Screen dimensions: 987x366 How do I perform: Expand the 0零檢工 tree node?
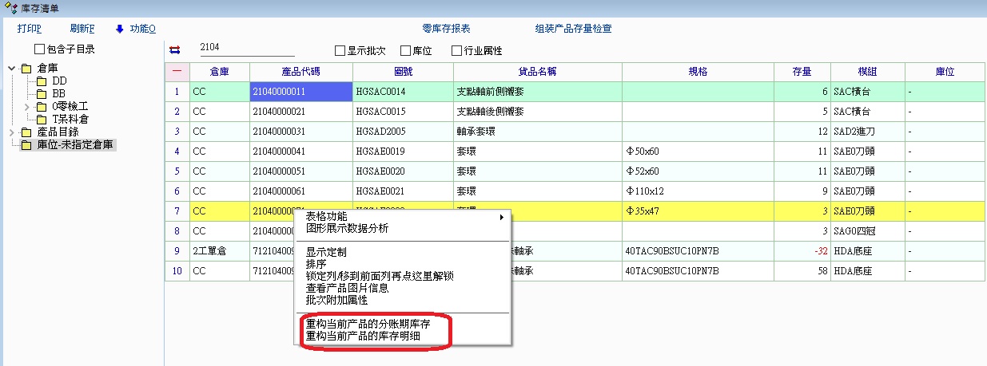26,106
